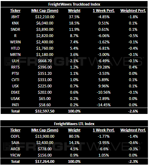Click the YRCW 1.05% weekly performance
The height and width of the screenshot is (166, 149).
pyautogui.click(x=104, y=155)
